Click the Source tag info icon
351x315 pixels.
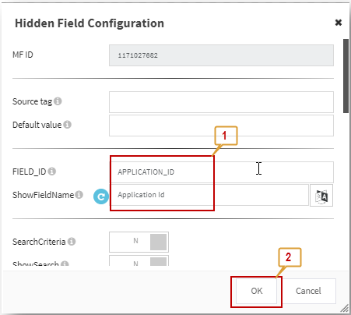pos(58,101)
